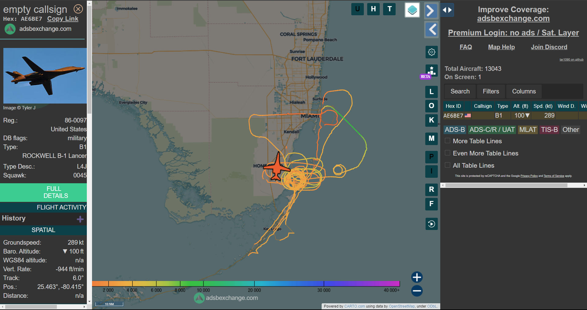Click the O map button
This screenshot has width=587, height=310.
tap(431, 106)
